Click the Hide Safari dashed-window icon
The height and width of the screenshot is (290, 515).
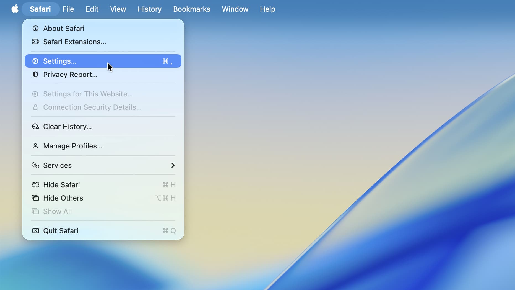(x=35, y=185)
